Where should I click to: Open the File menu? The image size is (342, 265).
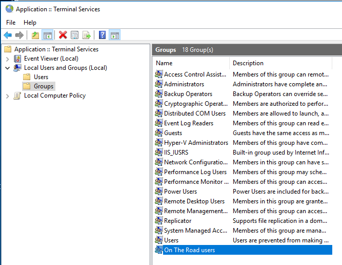[11, 23]
